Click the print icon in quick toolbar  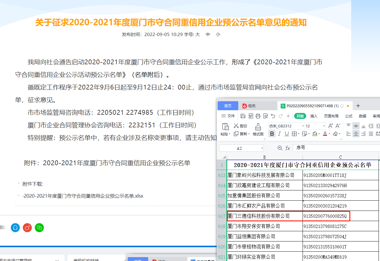pyautogui.click(x=258, y=116)
